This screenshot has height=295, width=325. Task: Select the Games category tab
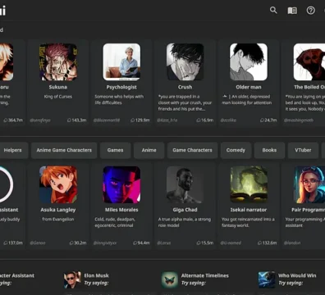coord(115,150)
